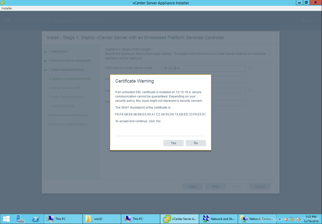
Task: Click the vCenter installer app icon in title bar
Action: click(x=3, y=3)
